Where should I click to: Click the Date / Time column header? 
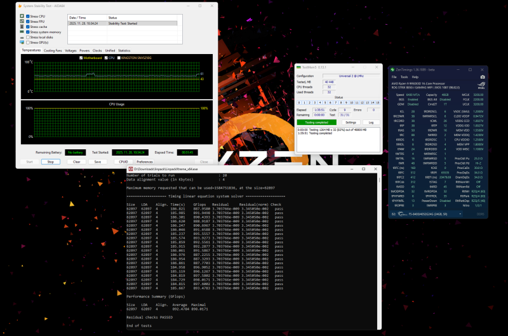pyautogui.click(x=88, y=18)
